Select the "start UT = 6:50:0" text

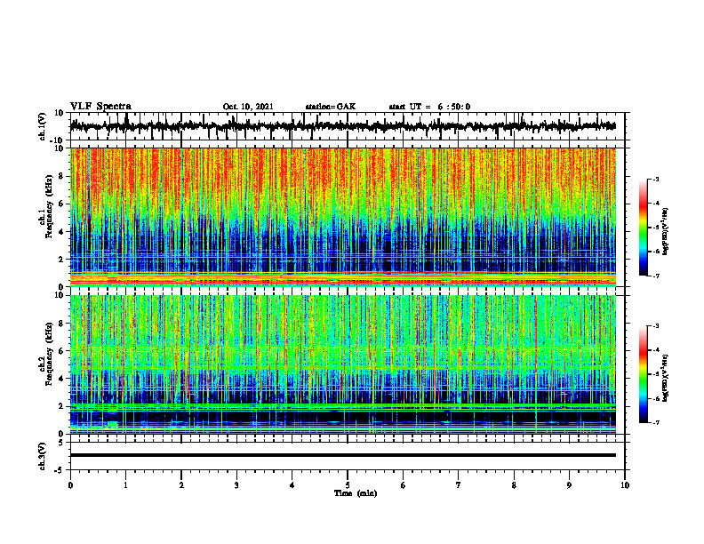click(x=429, y=107)
